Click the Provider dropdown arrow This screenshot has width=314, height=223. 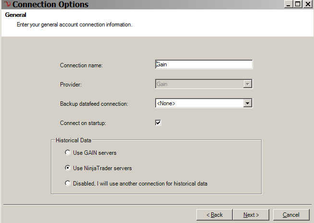coord(248,84)
